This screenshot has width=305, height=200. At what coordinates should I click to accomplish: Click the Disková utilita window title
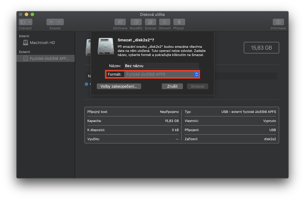(x=152, y=15)
